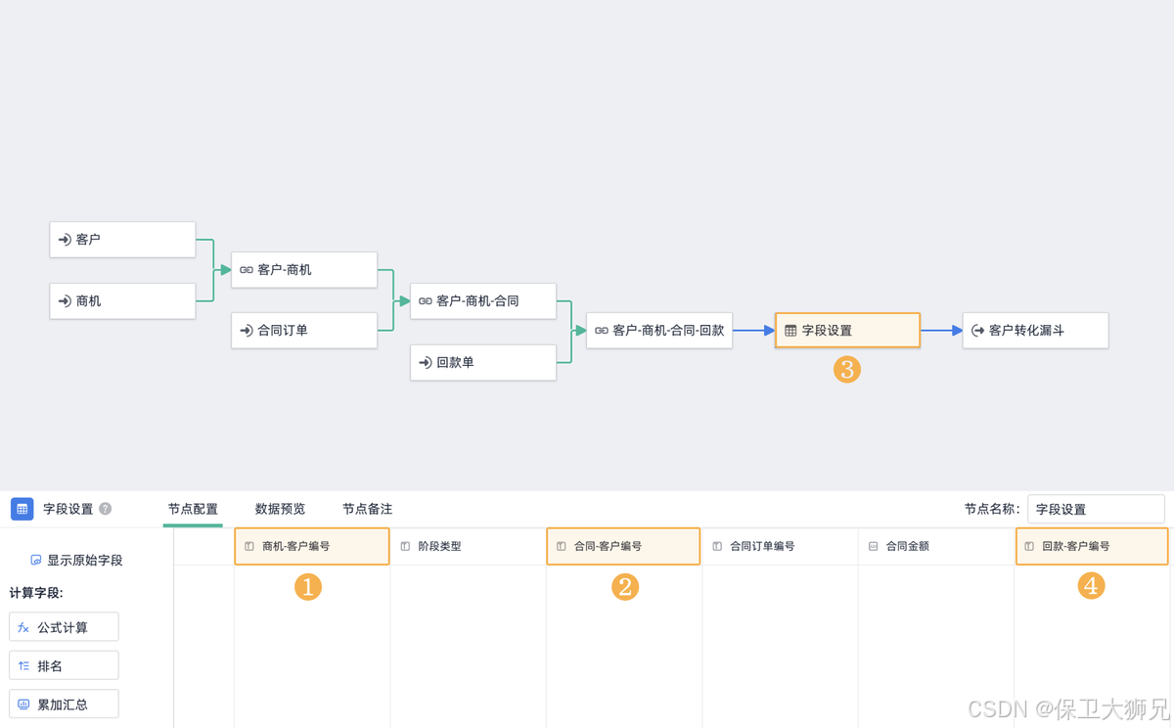
Task: Select the 字段设置 node in flow
Action: (847, 331)
